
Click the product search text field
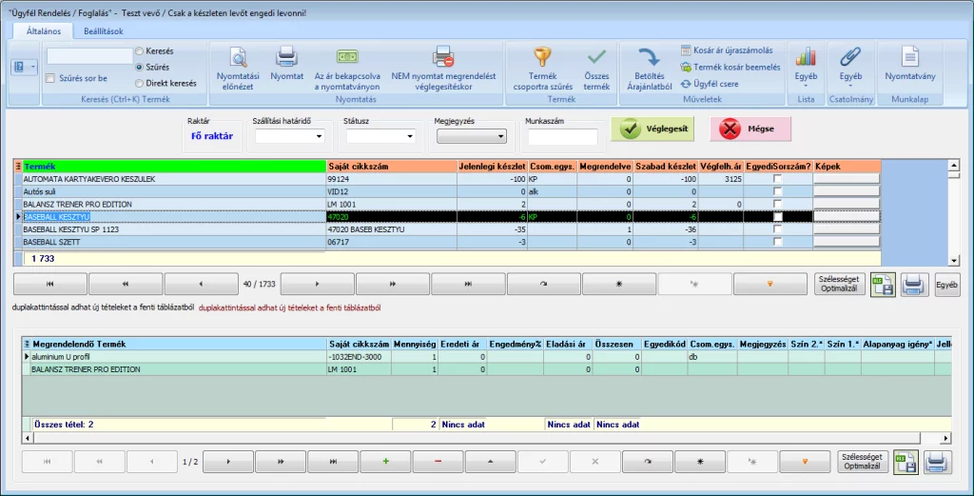point(89,56)
